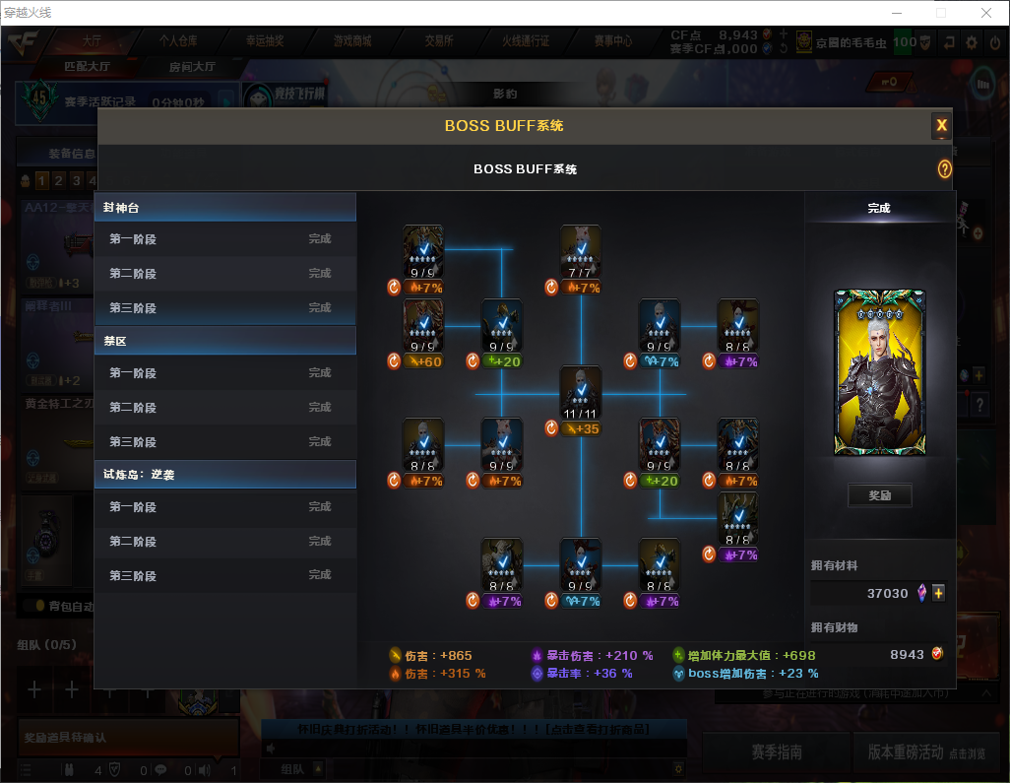
Task: Select 第二阶段 under 封神台
Action: [225, 274]
